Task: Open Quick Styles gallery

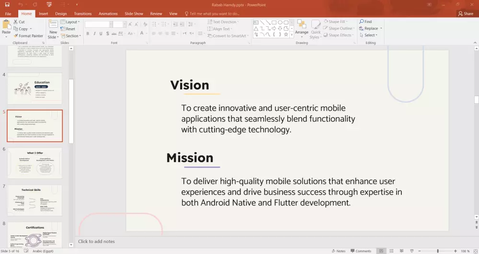Action: coord(316,29)
